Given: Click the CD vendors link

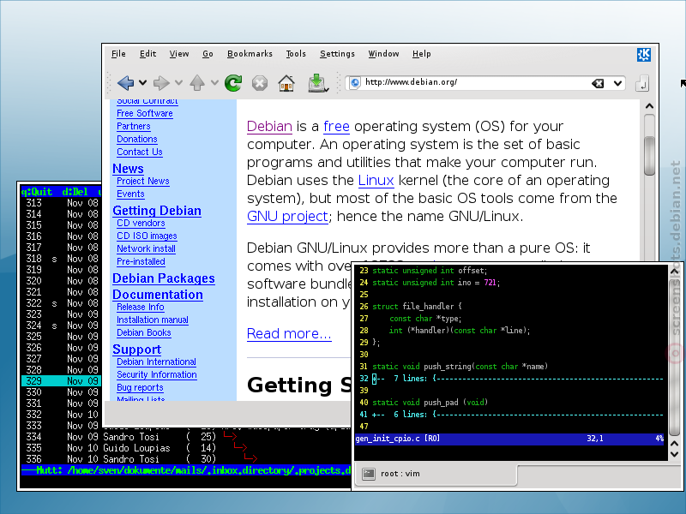Looking at the screenshot, I should 141,223.
